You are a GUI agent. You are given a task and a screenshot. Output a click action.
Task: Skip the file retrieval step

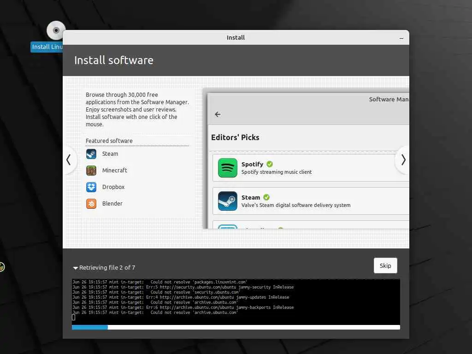[385, 265]
